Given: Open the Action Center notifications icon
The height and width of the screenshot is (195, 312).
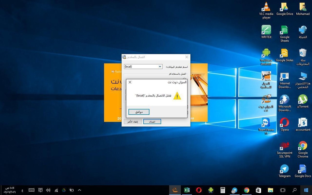Looking at the screenshot, I should [40, 190].
